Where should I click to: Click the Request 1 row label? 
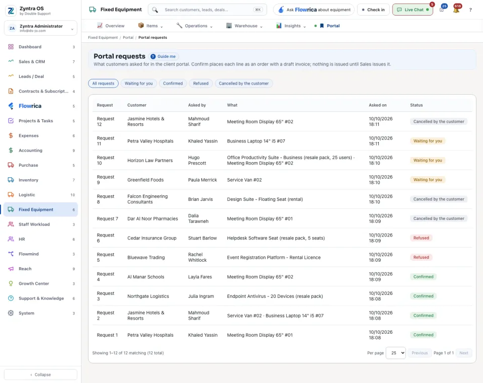107,335
